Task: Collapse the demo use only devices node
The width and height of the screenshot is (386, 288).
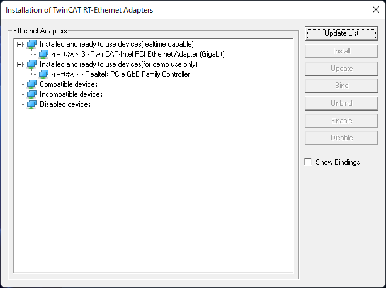Action: click(21, 64)
